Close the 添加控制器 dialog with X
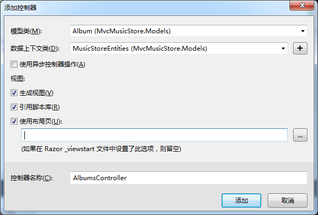This screenshot has height=215, width=318. click(x=302, y=5)
